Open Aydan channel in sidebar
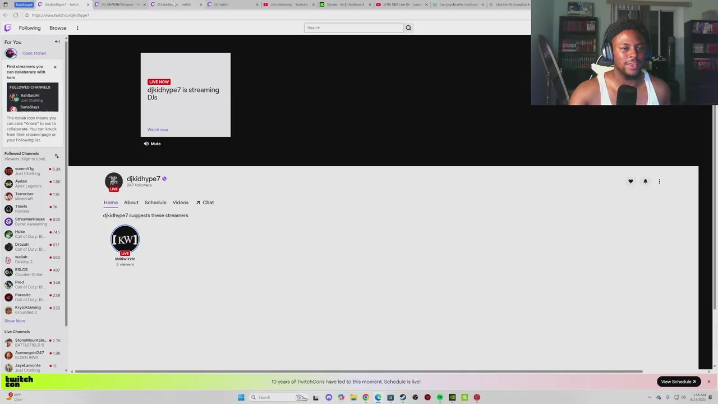The width and height of the screenshot is (718, 404). 33,183
